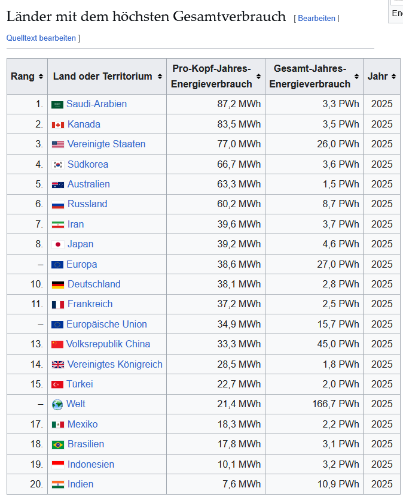Viewport: 403px width, 503px height.
Task: Sort table by Rang column
Action: pyautogui.click(x=41, y=77)
